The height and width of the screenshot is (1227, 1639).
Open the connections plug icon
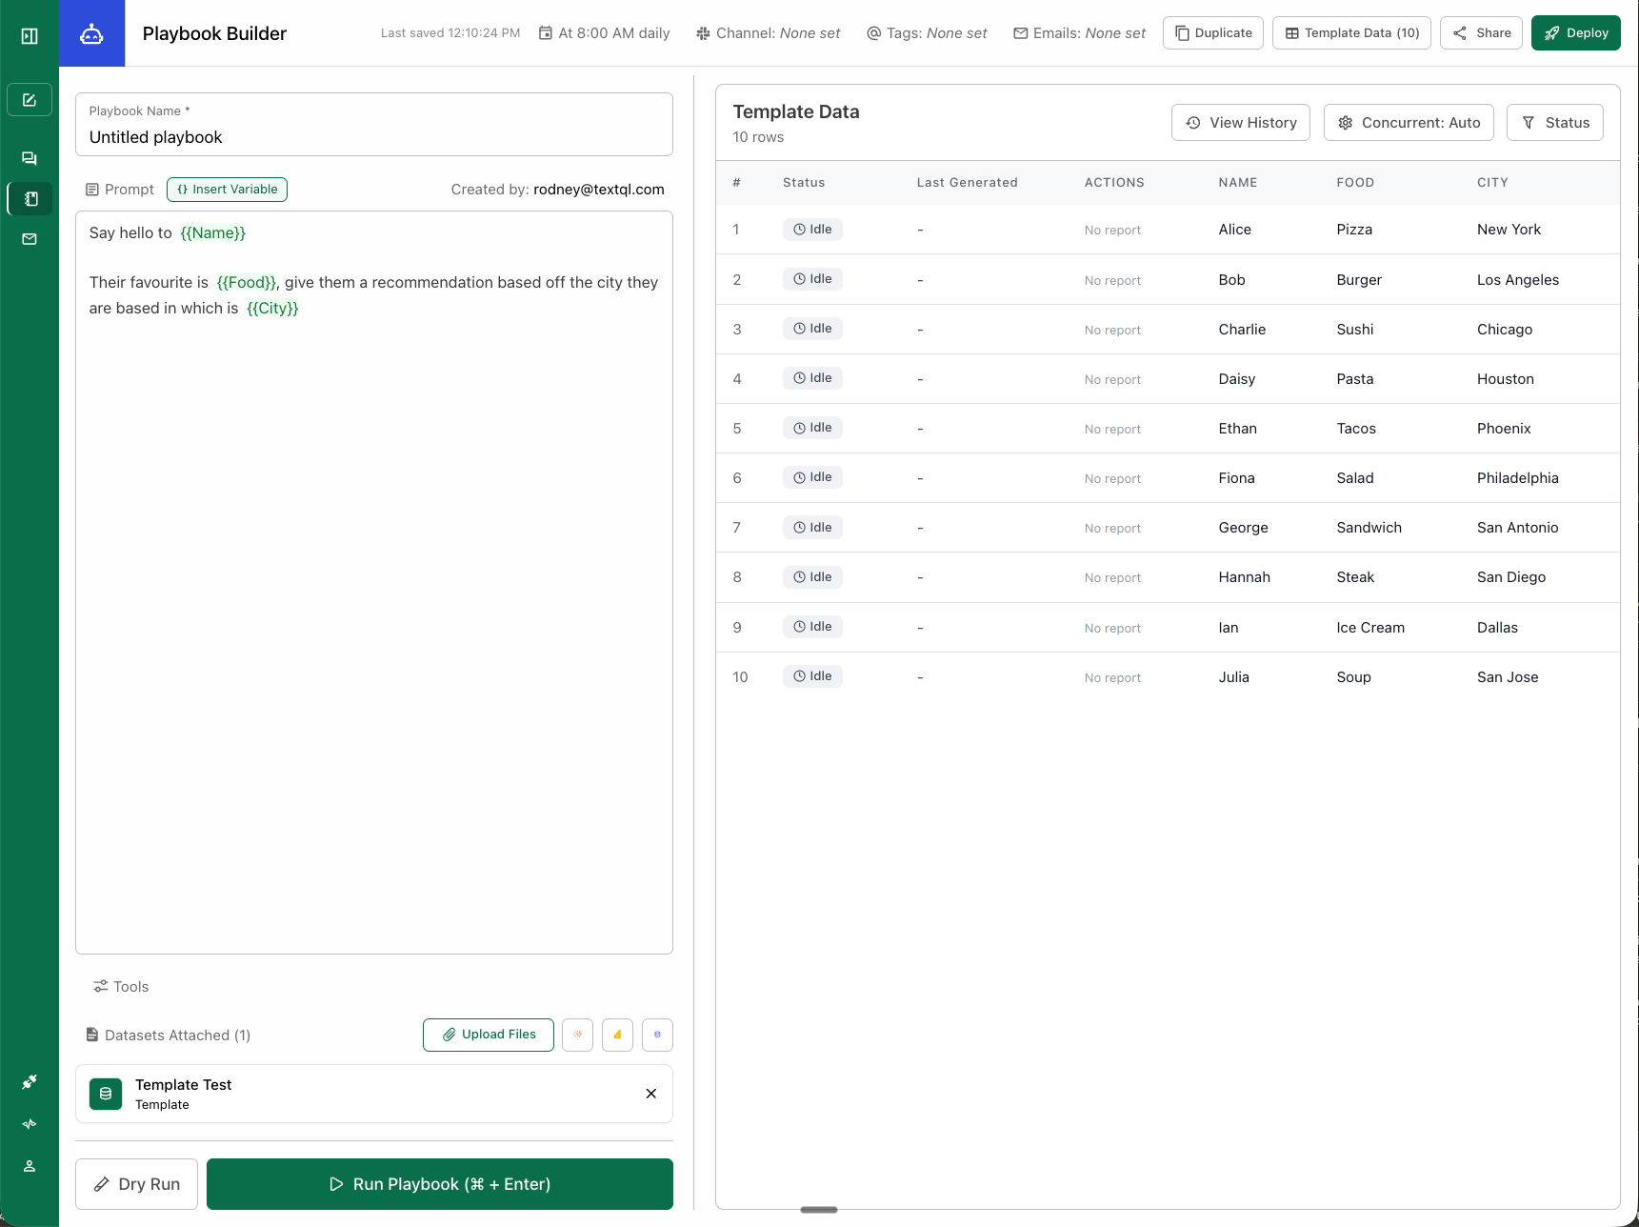point(30,1082)
